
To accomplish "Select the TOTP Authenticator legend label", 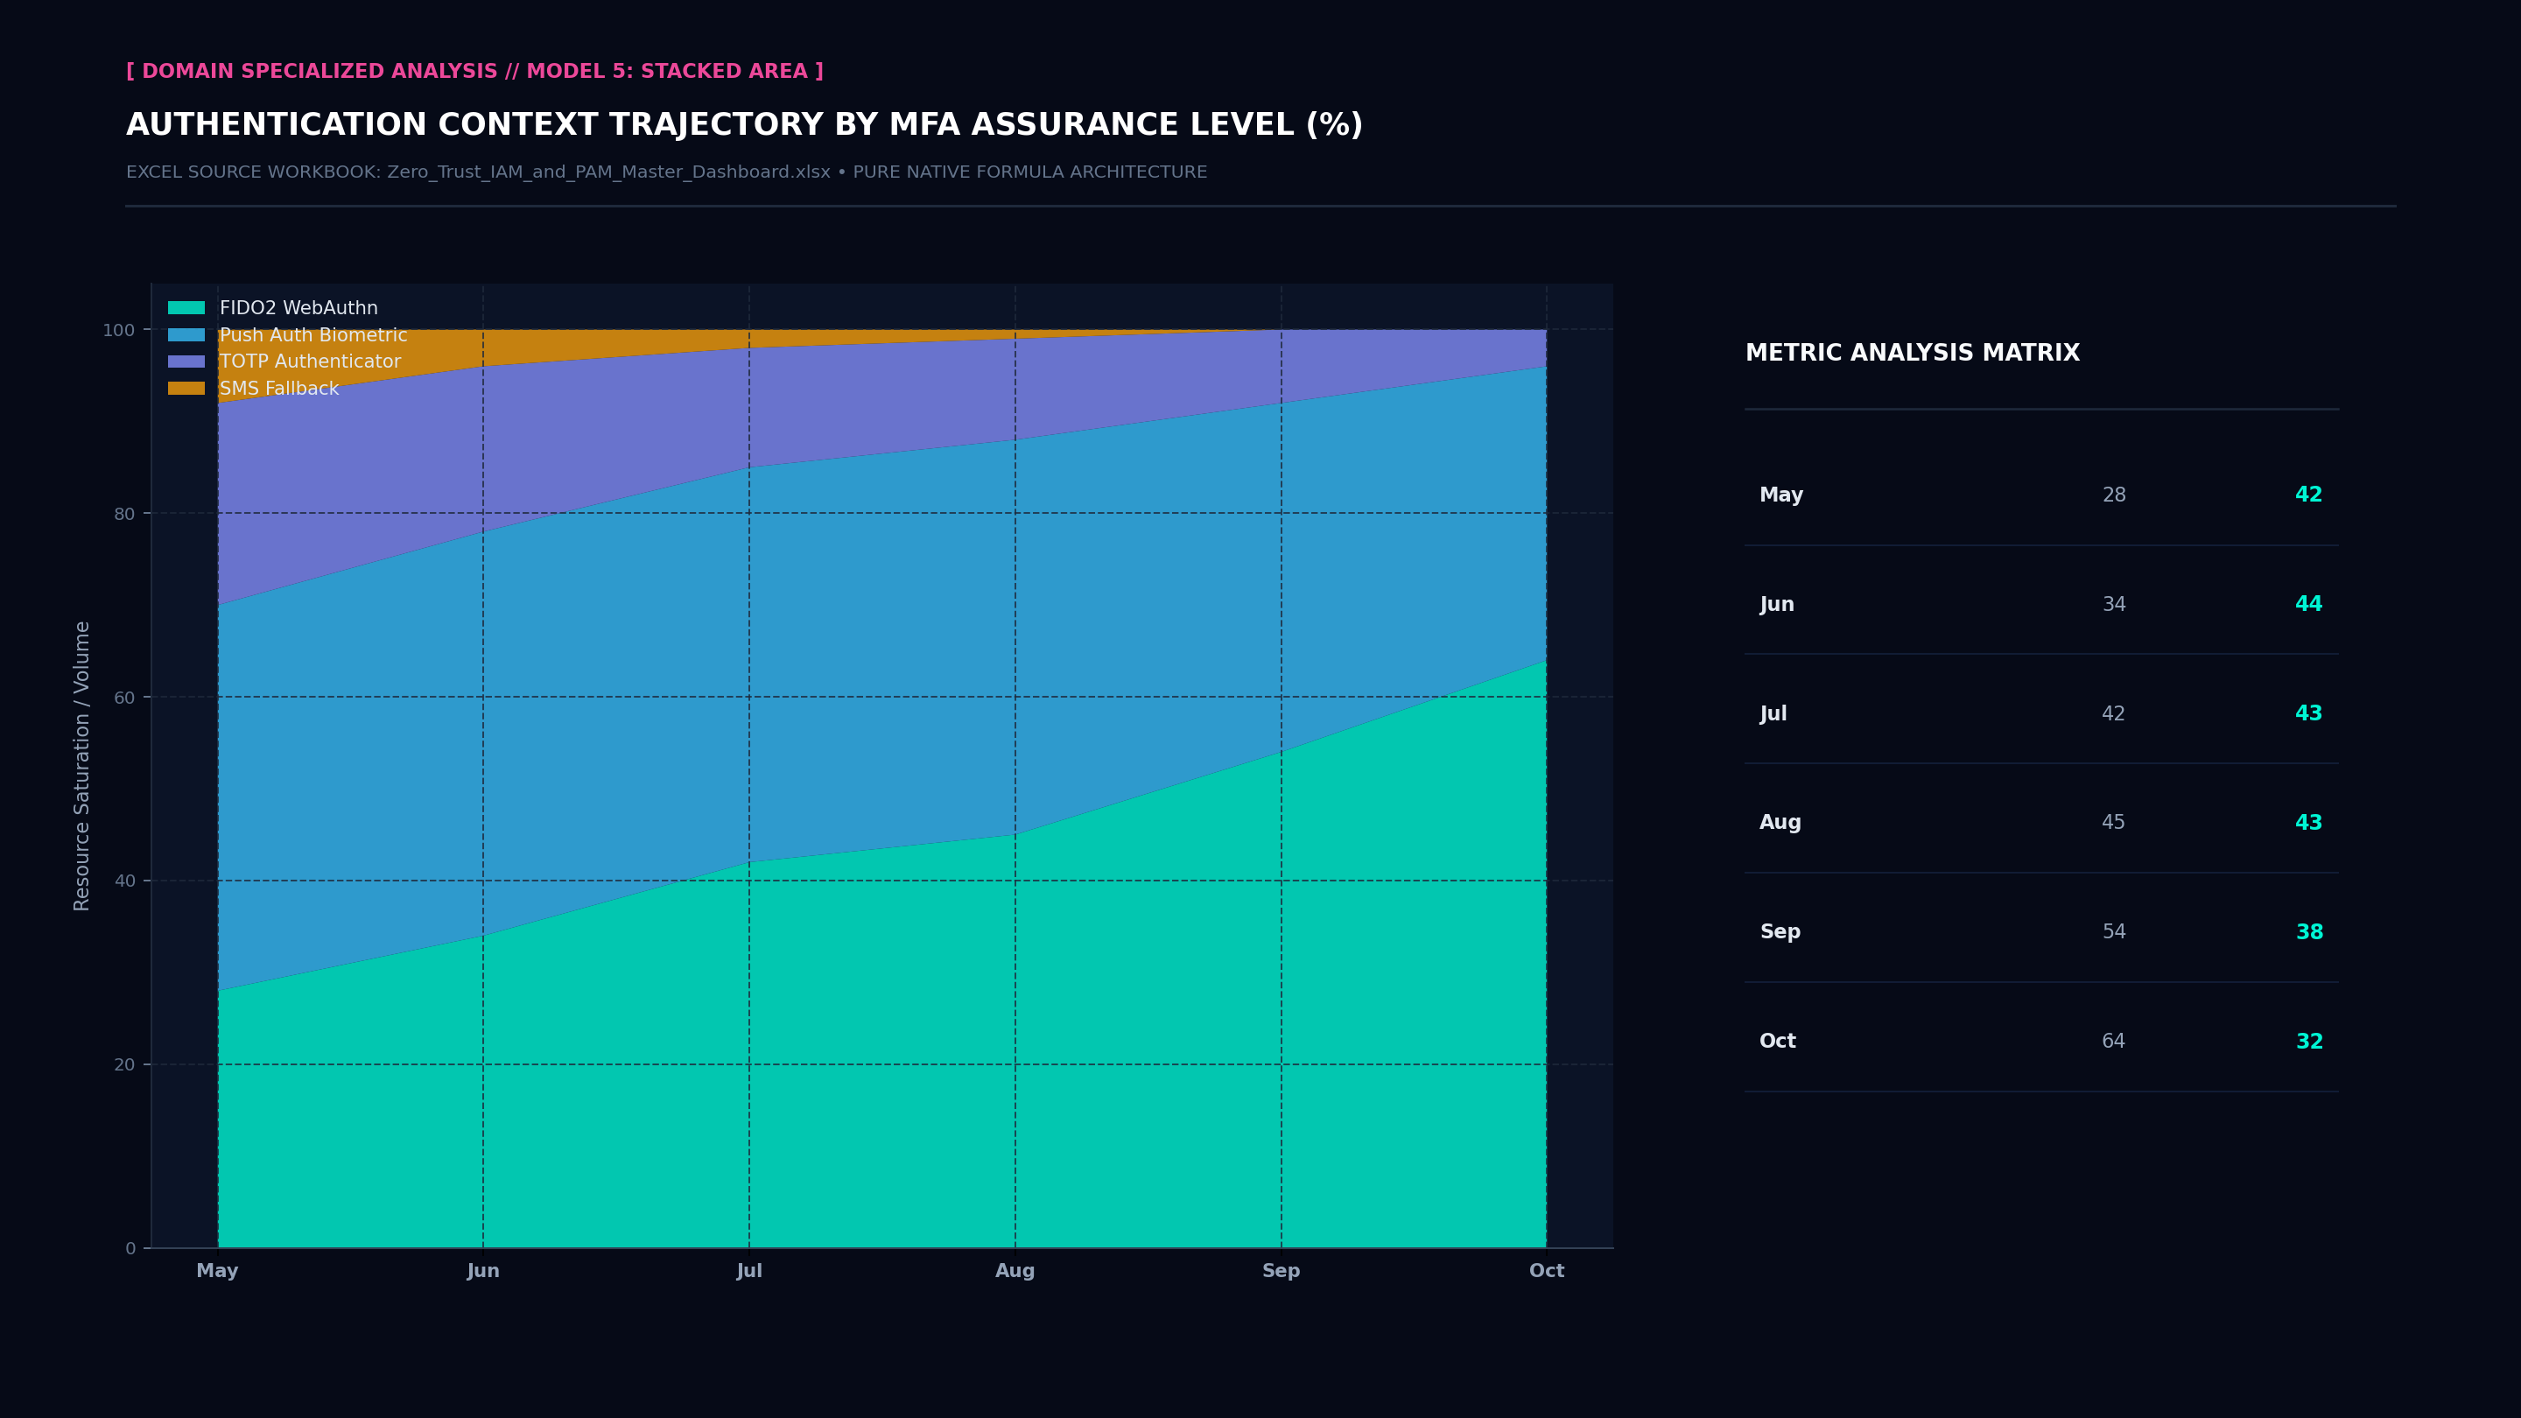I will (x=310, y=362).
